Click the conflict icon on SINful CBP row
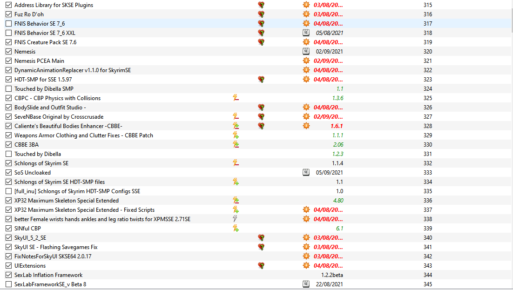The height and width of the screenshot is (290, 513). [x=236, y=228]
